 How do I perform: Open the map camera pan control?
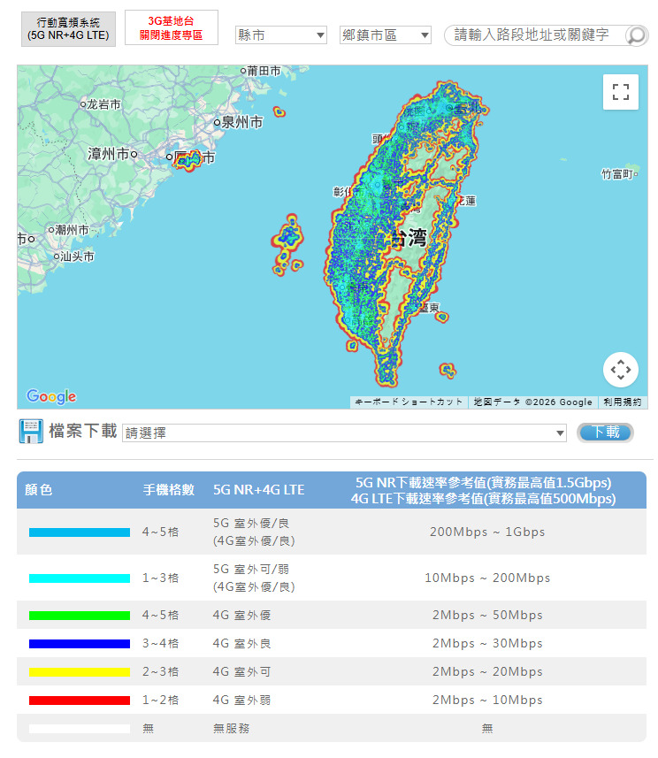pos(620,370)
